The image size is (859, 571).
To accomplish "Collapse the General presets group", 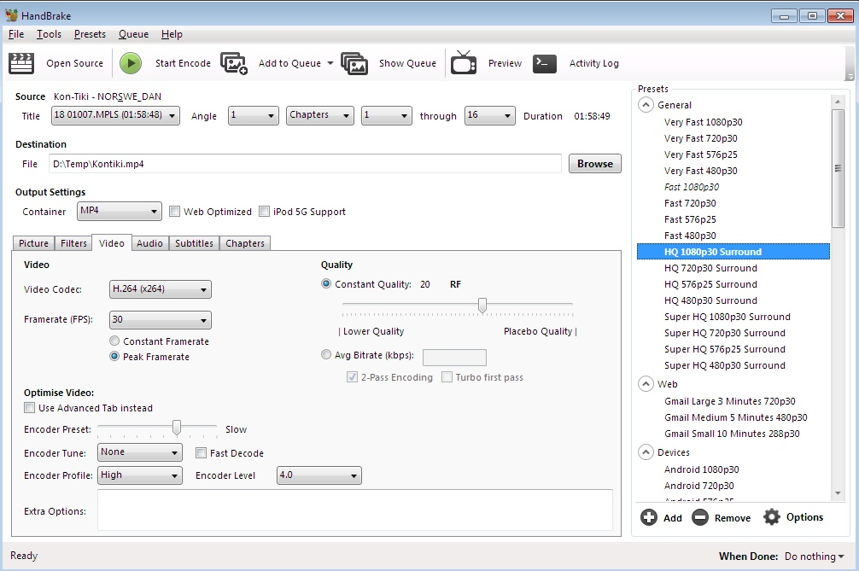I will (646, 105).
